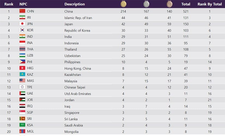The image size is (225, 136).
Task: Click the Japan flag icon
Action: (22, 24)
